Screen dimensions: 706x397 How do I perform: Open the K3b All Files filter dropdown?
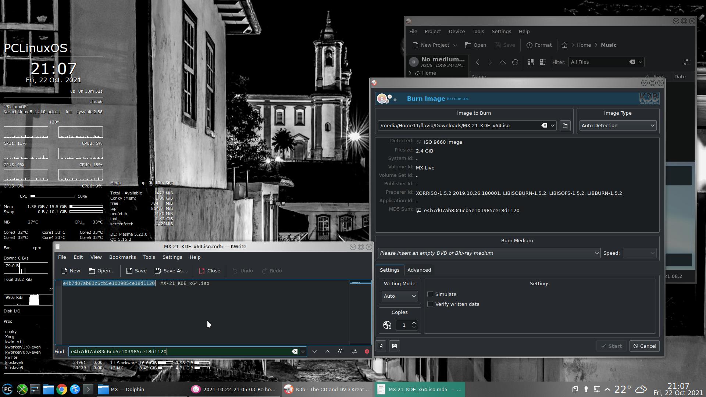pos(640,62)
